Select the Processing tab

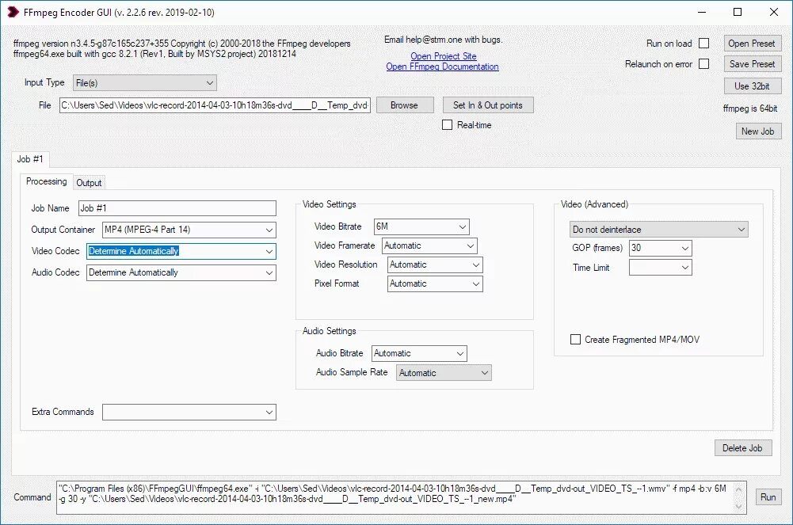[46, 181]
